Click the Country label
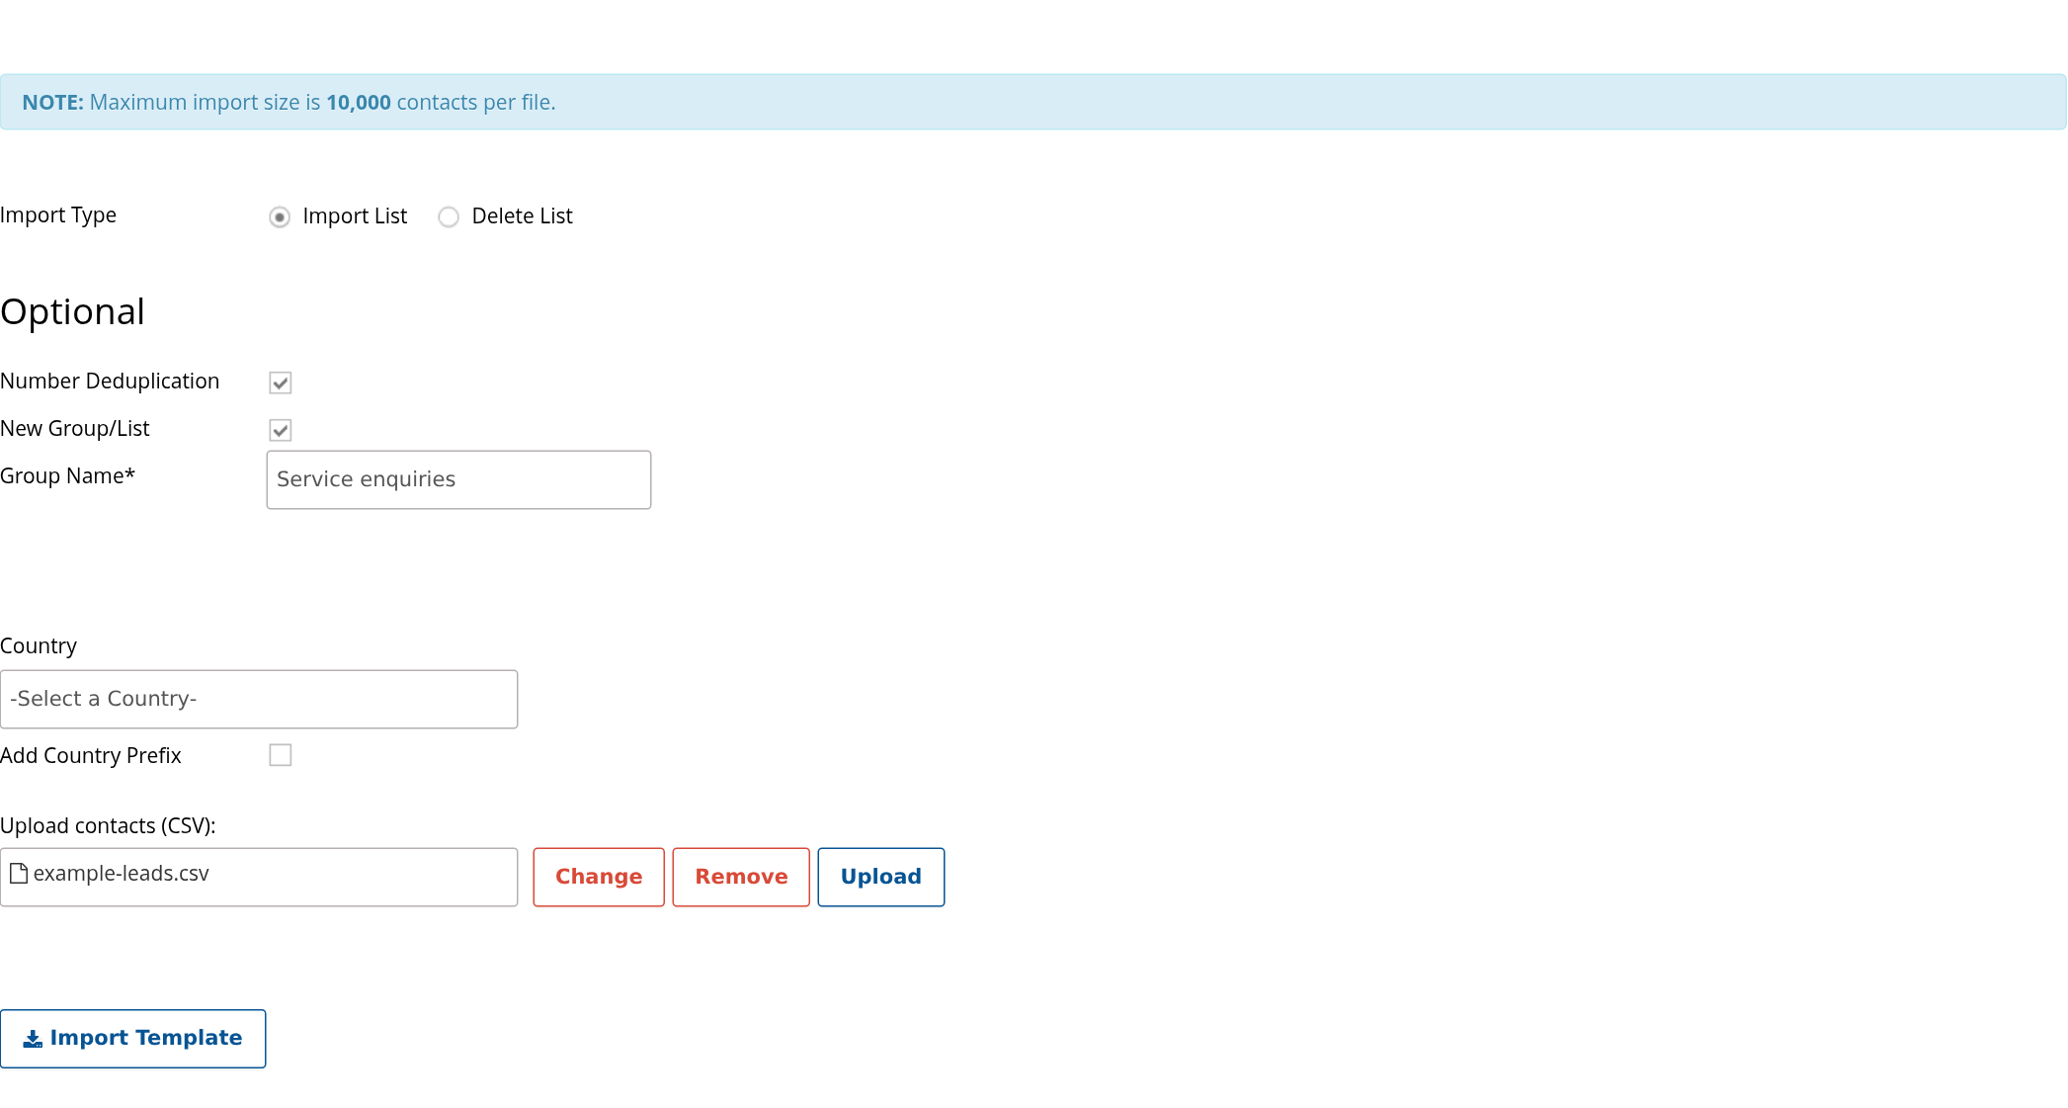Viewport: 2068px width, 1108px height. click(39, 646)
